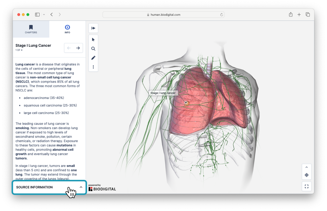The width and height of the screenshot is (327, 211).
Task: Open the search magnifier tool
Action: pyautogui.click(x=93, y=49)
